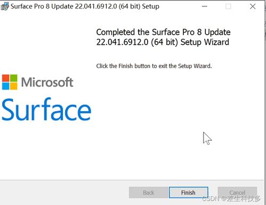Click the yellow square of Microsoft logo
Viewport: 266px width, 205px height.
tap(14, 86)
